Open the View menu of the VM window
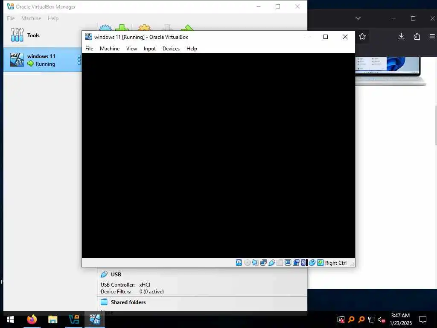The image size is (437, 328). pyautogui.click(x=131, y=49)
